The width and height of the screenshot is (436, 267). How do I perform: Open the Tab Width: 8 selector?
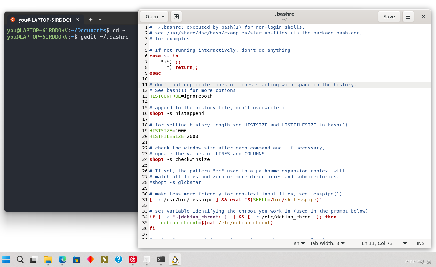[x=327, y=243]
